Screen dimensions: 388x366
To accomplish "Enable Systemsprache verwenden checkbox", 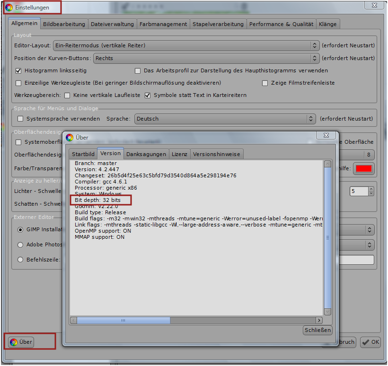I will 20,119.
